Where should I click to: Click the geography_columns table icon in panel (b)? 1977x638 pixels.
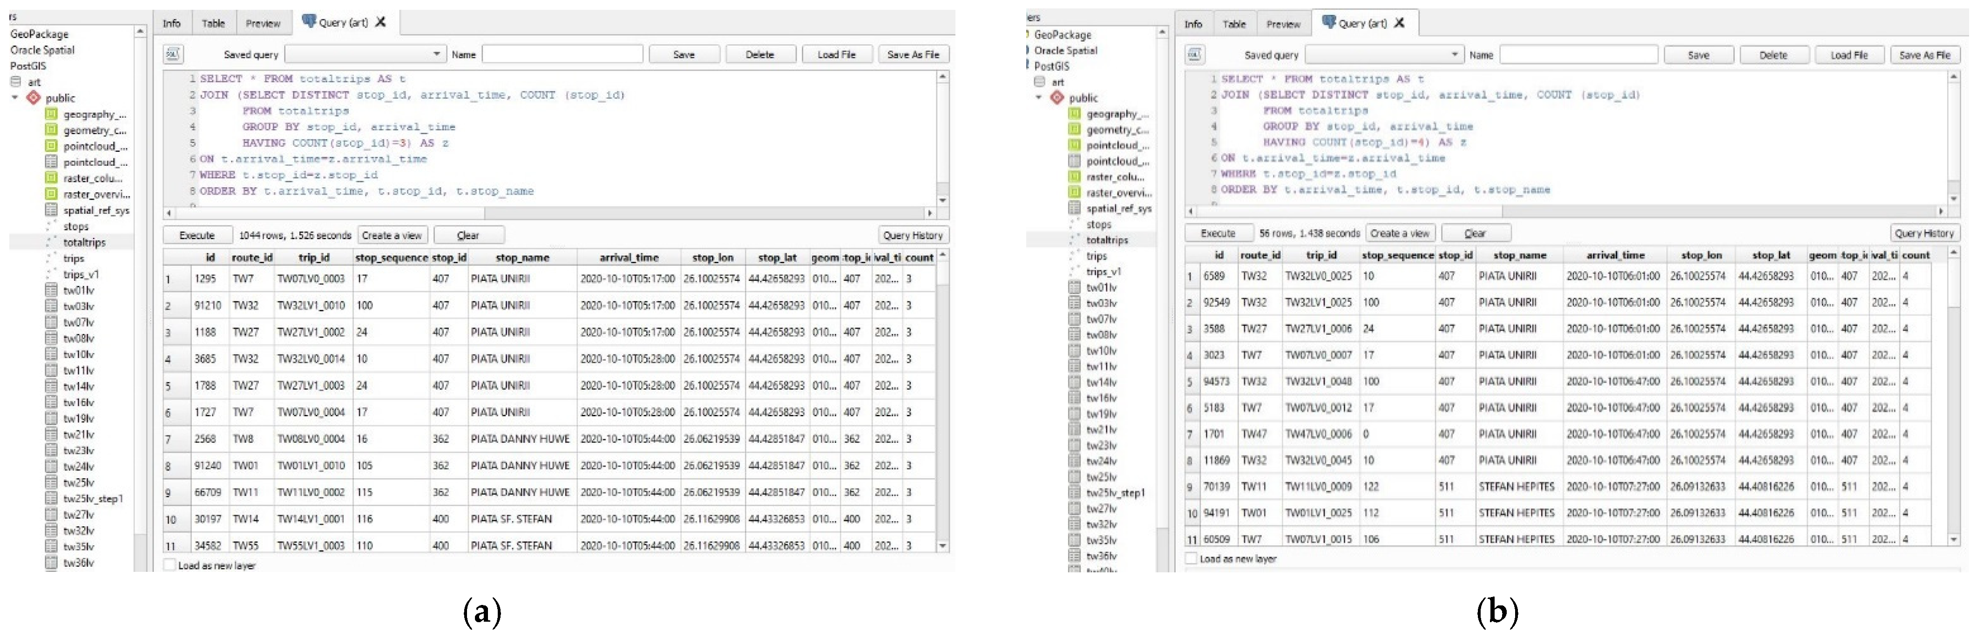(x=1075, y=114)
